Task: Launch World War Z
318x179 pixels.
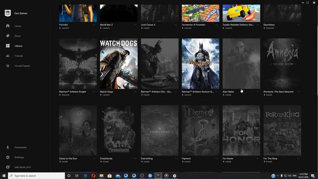Action: (x=105, y=28)
